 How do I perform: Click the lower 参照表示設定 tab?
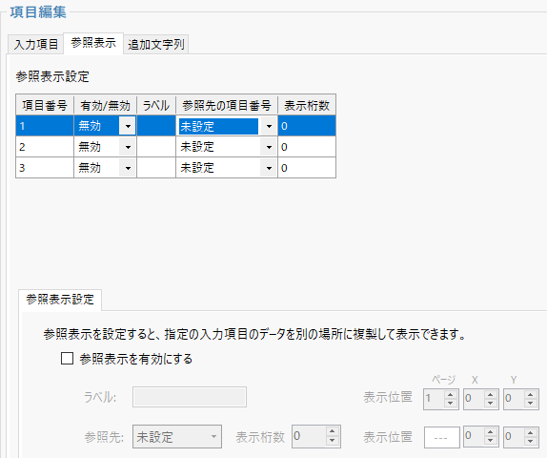point(60,300)
